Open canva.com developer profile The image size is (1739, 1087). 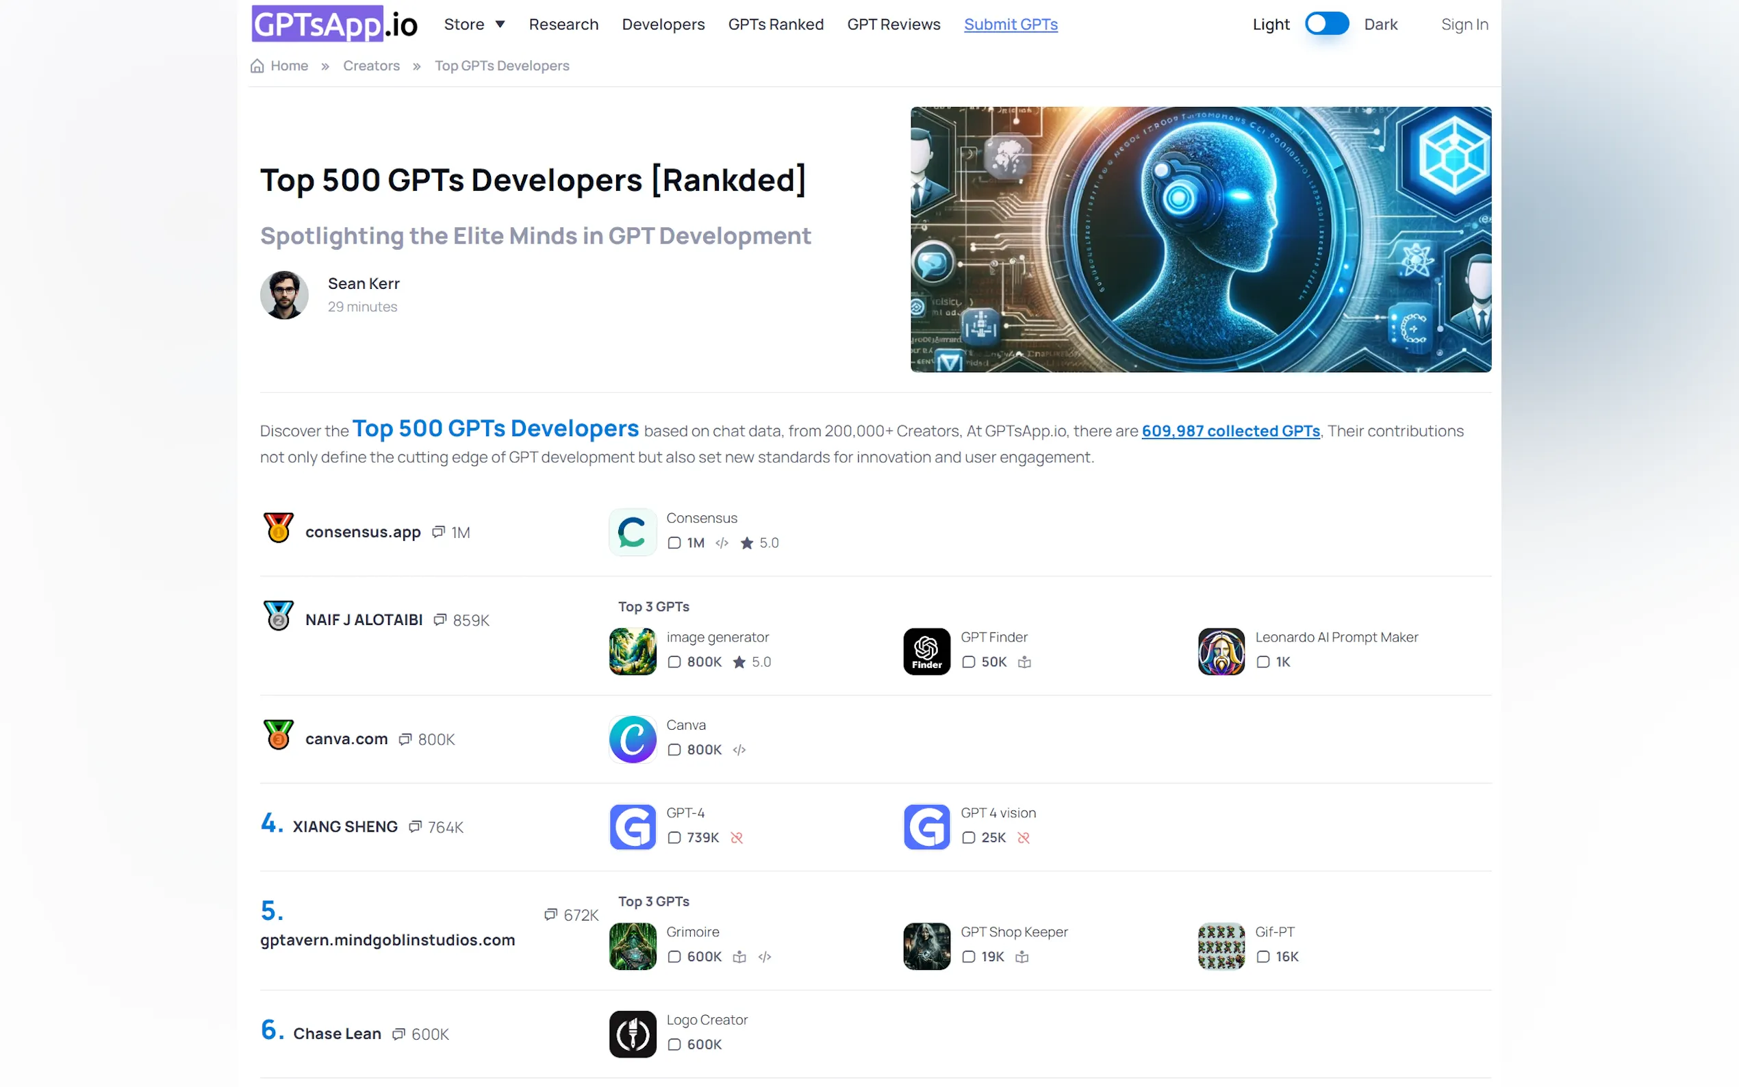[x=346, y=739]
